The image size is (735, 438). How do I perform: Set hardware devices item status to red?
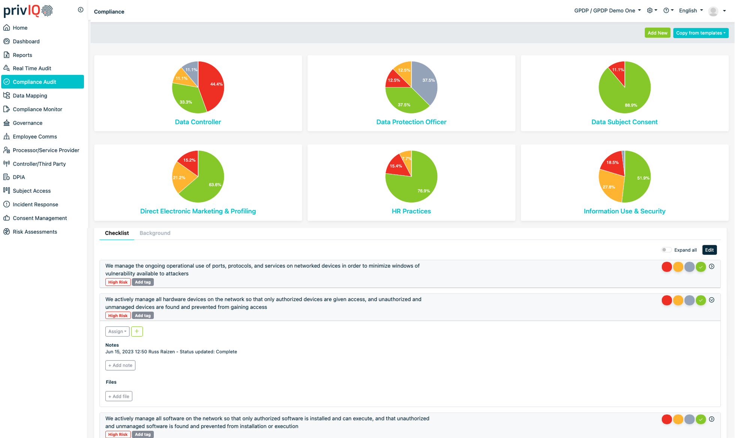666,300
